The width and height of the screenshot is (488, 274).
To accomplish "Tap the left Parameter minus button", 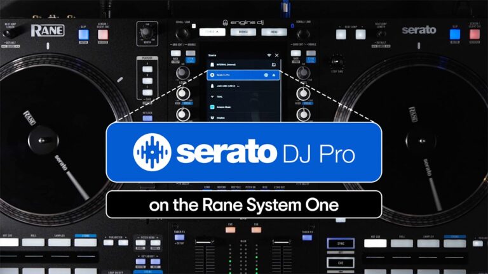I will click(x=108, y=243).
